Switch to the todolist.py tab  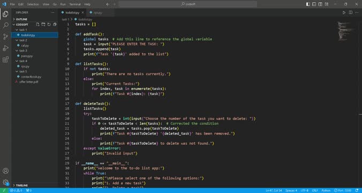click(x=72, y=12)
